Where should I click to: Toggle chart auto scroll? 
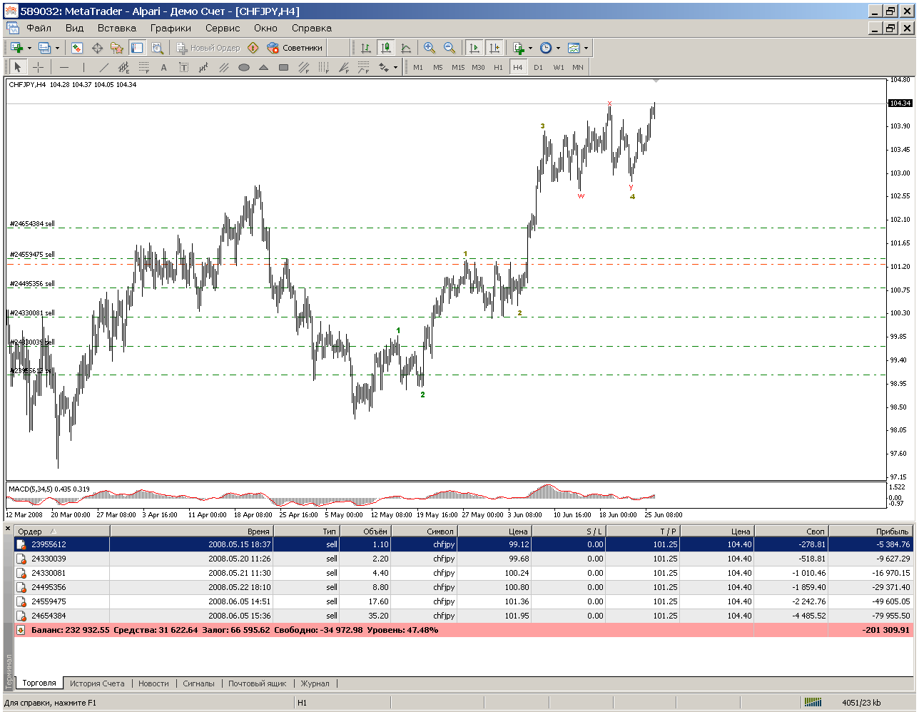point(474,48)
